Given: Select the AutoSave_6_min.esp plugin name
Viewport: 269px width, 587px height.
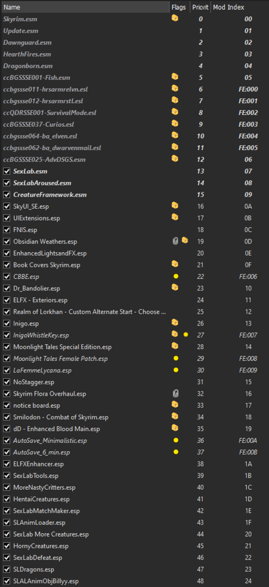Looking at the screenshot, I should [41, 453].
